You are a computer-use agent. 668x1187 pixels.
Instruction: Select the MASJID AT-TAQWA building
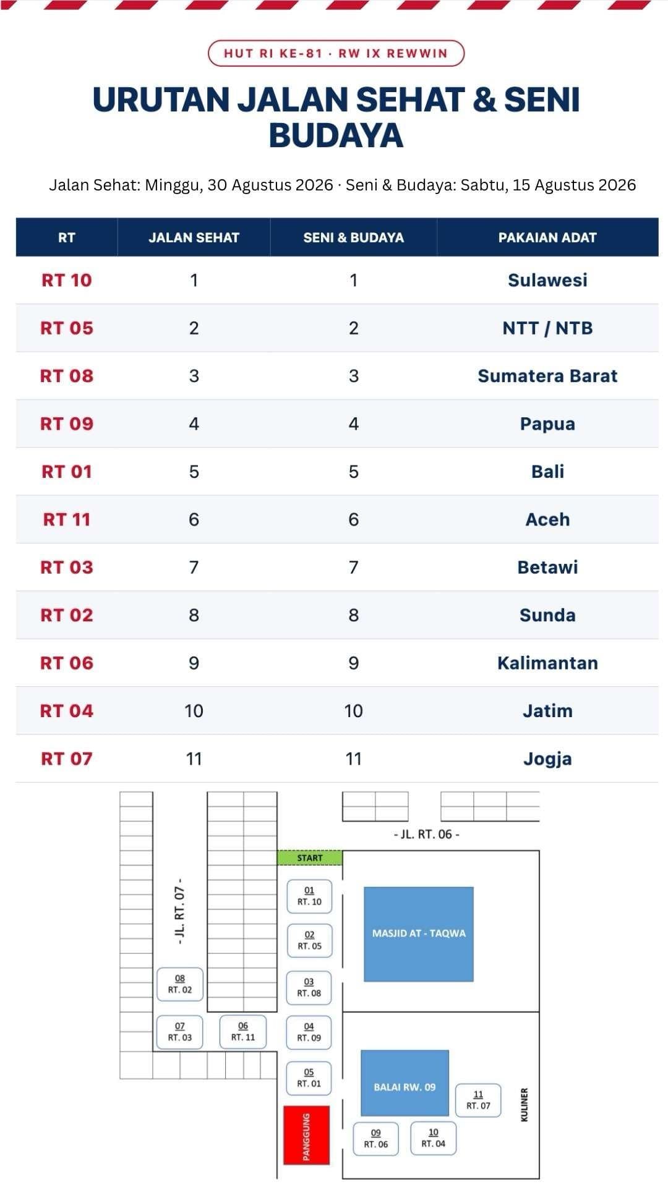[419, 934]
